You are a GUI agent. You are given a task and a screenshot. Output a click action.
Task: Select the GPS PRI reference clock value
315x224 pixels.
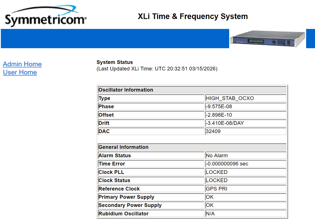217,189
